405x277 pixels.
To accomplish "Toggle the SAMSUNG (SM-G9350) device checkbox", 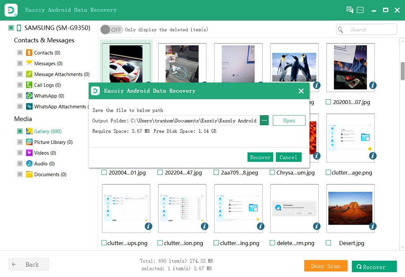I will click(x=11, y=28).
